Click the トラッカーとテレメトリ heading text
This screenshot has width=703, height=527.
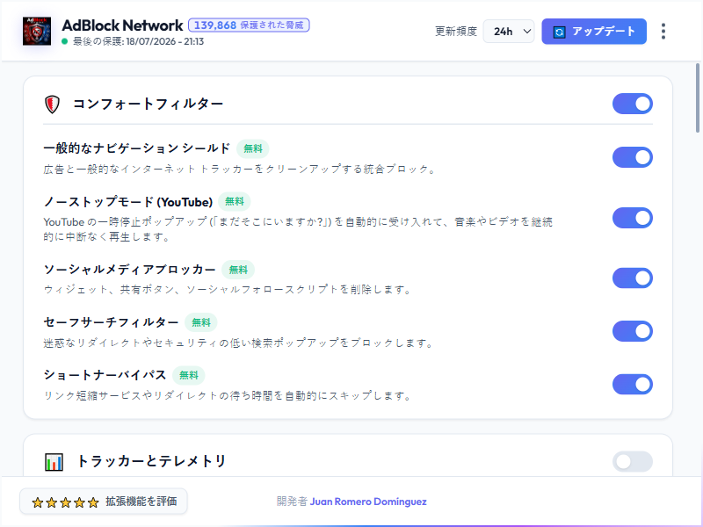pos(151,461)
